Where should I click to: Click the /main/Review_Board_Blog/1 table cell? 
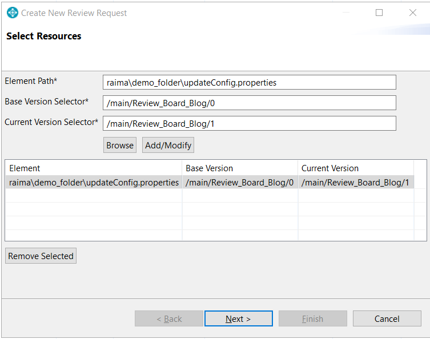(x=355, y=183)
